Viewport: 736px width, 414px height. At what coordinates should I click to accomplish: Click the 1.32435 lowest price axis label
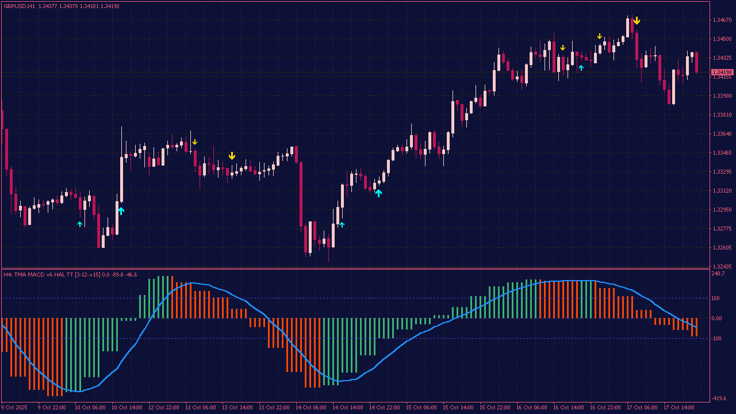[x=722, y=267]
